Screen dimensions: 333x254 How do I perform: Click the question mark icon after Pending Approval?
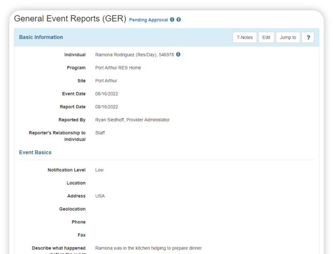(x=179, y=20)
